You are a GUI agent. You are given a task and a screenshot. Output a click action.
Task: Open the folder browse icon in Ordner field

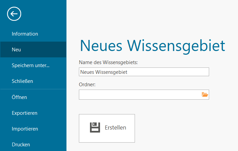click(x=205, y=95)
